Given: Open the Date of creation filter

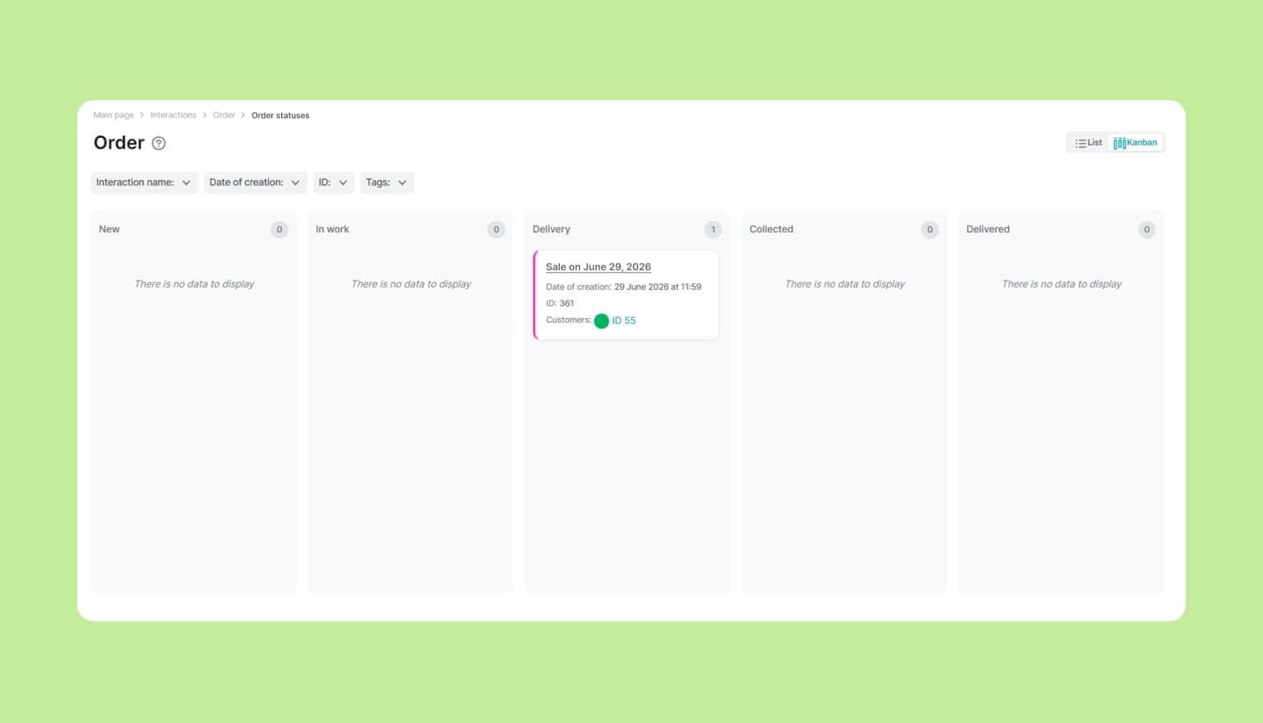Looking at the screenshot, I should click(255, 182).
